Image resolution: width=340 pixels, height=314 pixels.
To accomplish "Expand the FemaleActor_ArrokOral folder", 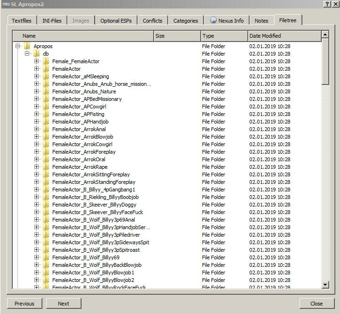I will click(36, 159).
